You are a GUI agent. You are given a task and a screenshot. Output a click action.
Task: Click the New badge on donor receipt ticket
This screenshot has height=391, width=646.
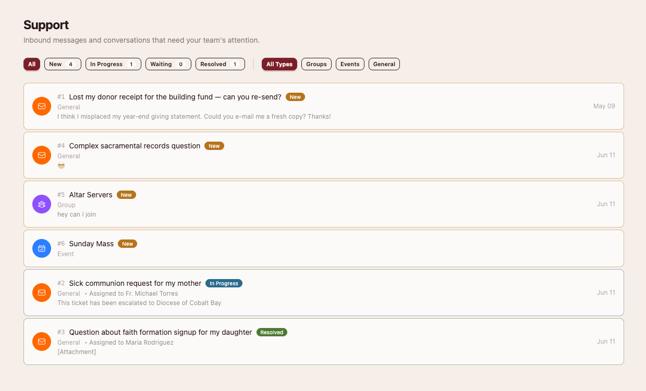pos(295,97)
